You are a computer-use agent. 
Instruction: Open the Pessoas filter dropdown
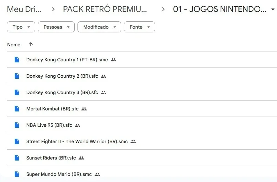point(56,27)
